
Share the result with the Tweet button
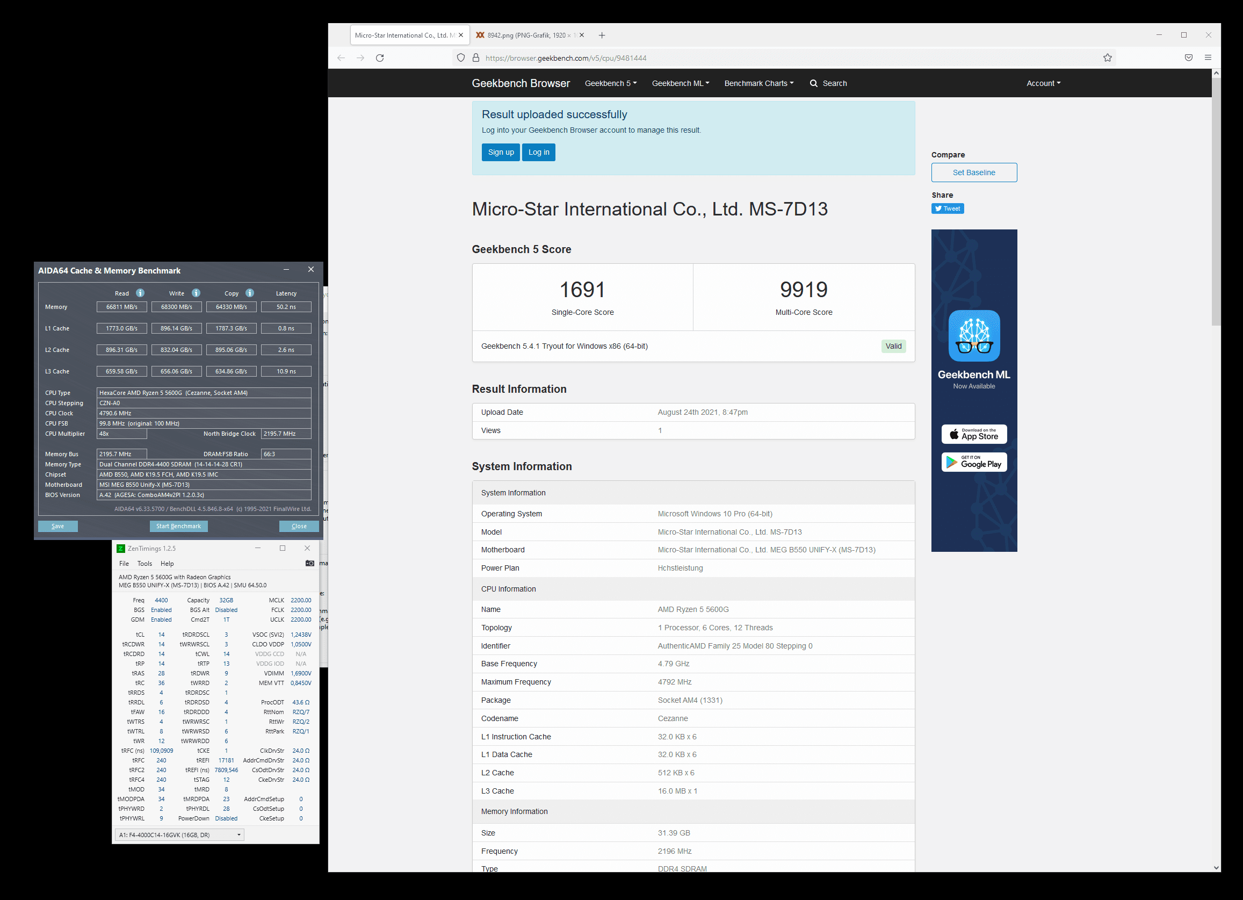[948, 208]
